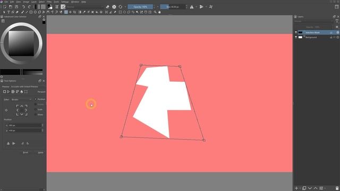Open the Select menu
Image resolution: width=340 pixels, height=191 pixels.
coord(41,2)
